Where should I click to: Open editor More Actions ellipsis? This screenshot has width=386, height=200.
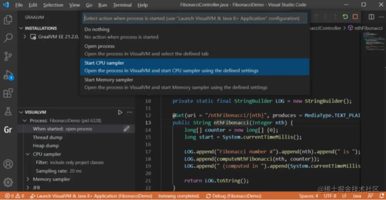point(381,17)
